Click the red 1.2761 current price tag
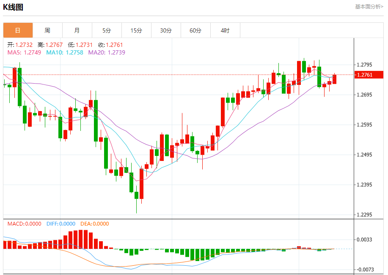The width and height of the screenshot is (388, 275). click(x=369, y=75)
